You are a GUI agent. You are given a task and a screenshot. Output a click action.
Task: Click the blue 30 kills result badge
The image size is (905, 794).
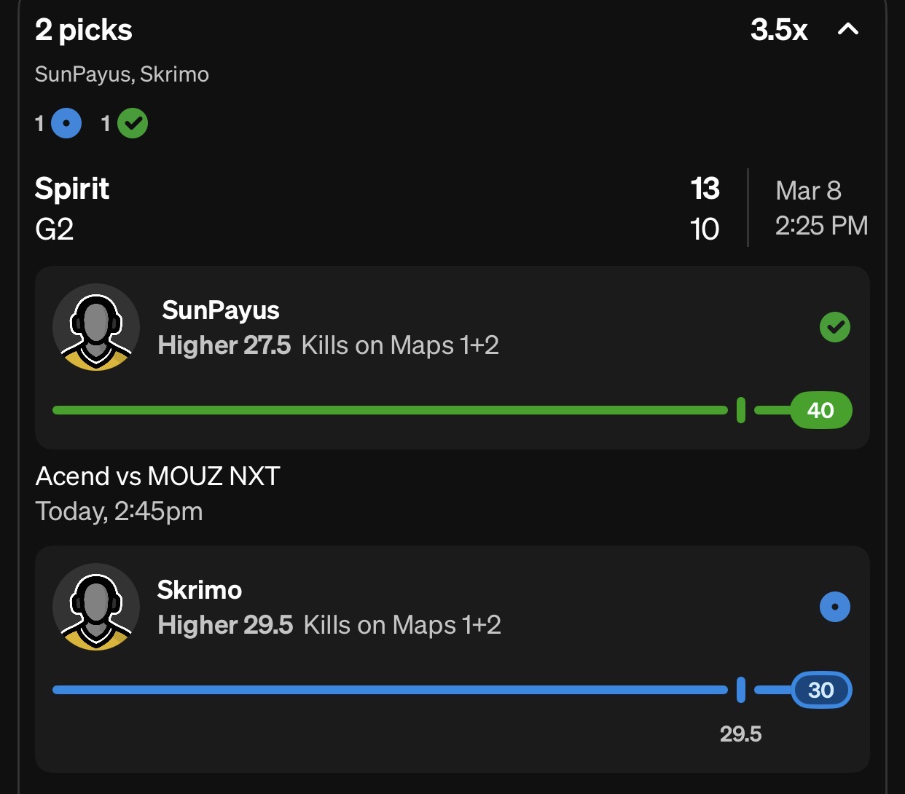pos(820,690)
